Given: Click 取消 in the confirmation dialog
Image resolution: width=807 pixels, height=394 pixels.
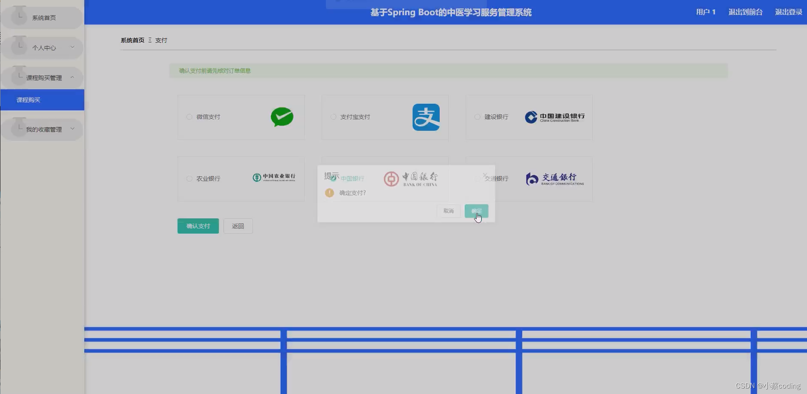Looking at the screenshot, I should point(449,211).
